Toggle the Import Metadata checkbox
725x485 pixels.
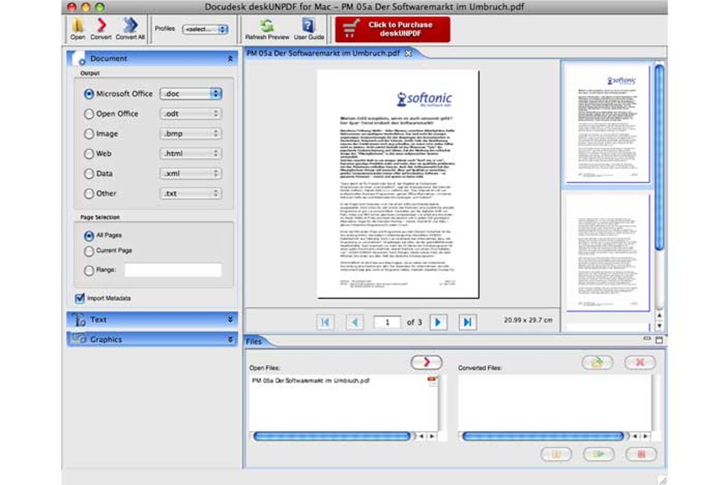[x=80, y=298]
